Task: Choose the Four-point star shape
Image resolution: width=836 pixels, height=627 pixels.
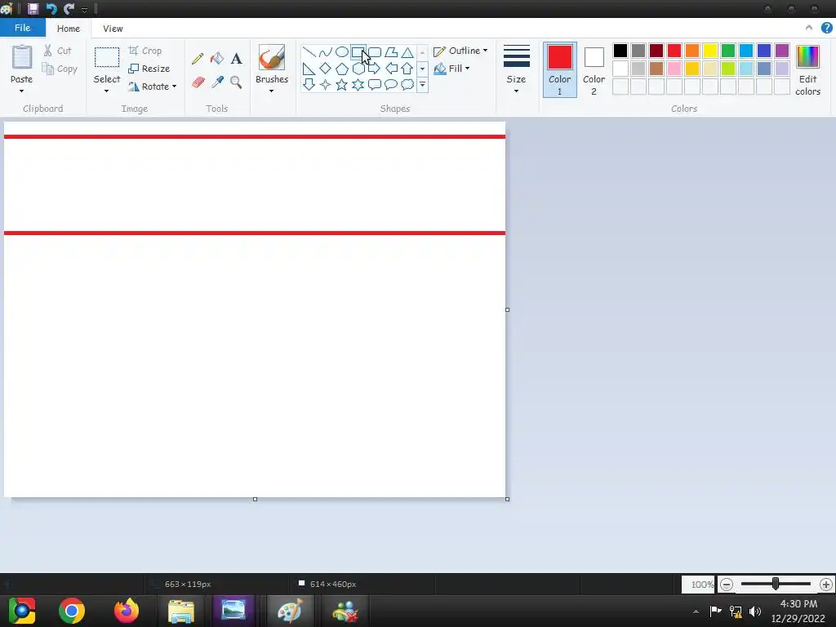Action: tap(325, 84)
